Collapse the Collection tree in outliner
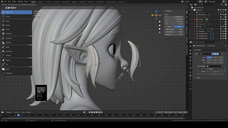The width and height of the screenshot is (228, 128). click(x=192, y=10)
